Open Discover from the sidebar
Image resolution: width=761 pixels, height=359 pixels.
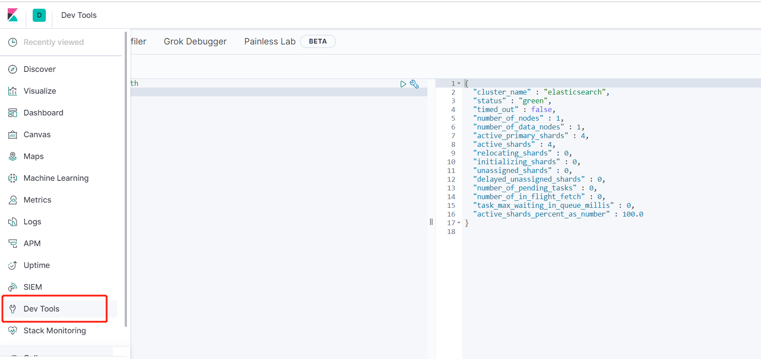(40, 69)
